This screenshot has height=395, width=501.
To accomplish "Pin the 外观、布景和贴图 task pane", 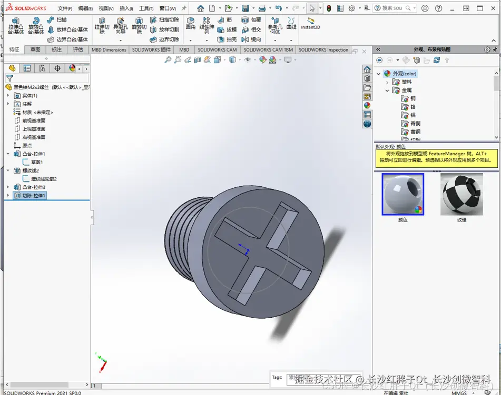I will coord(495,49).
